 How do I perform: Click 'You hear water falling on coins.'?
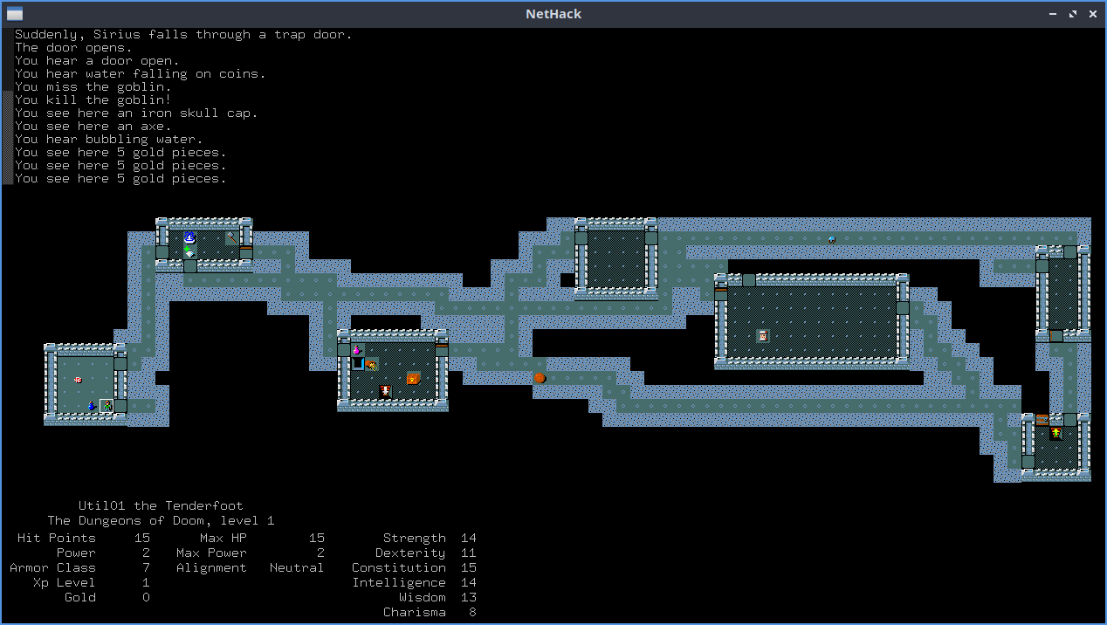[141, 74]
